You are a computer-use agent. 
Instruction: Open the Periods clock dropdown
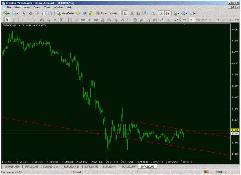184,14
